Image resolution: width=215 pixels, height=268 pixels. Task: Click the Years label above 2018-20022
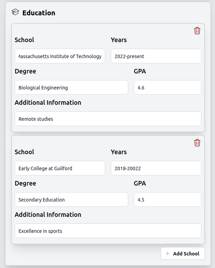click(118, 152)
